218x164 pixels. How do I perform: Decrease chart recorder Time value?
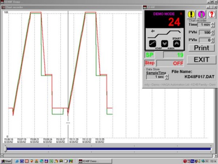coord(213,26)
